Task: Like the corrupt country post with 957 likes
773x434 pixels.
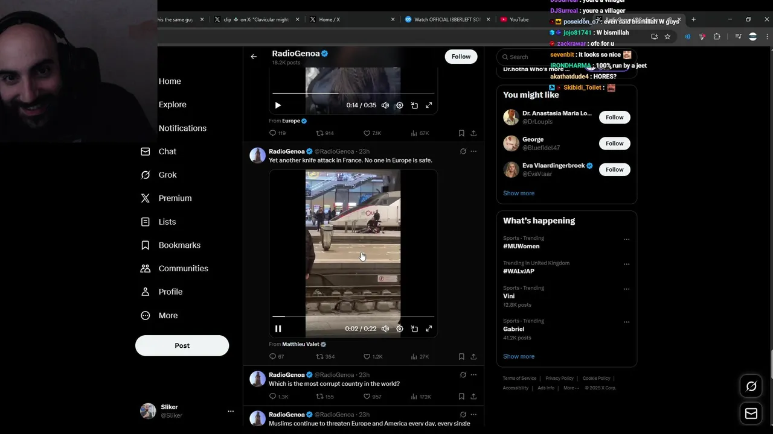Action: pyautogui.click(x=372, y=397)
